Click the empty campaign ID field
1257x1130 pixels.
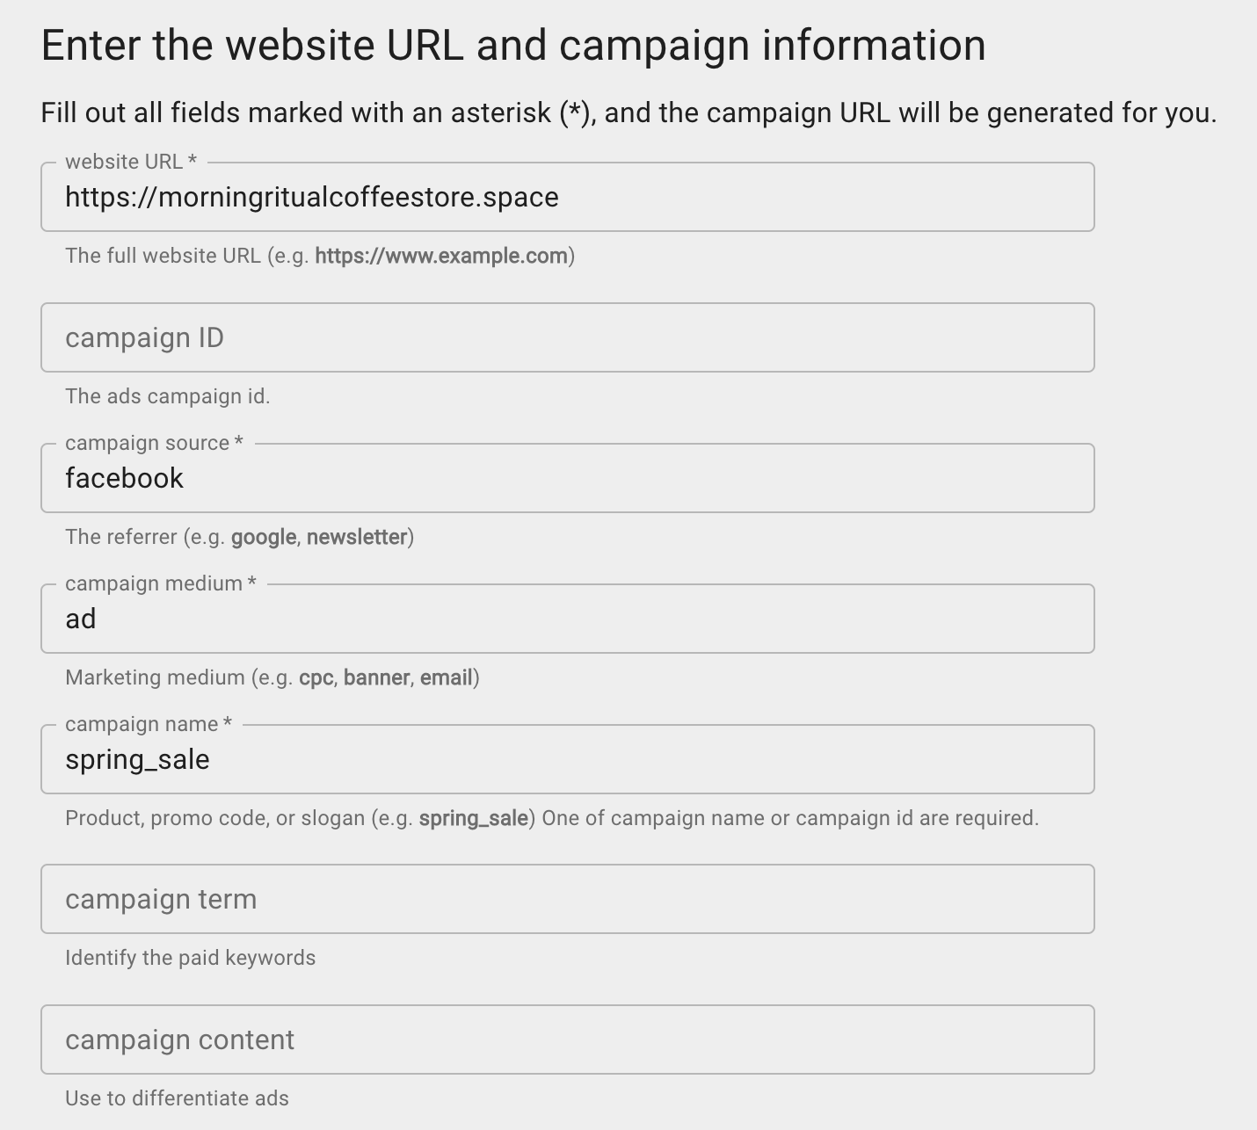tap(567, 337)
